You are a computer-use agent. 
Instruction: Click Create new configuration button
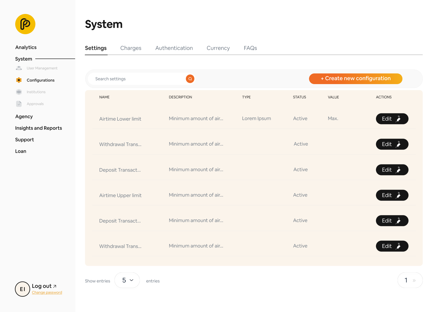(356, 79)
